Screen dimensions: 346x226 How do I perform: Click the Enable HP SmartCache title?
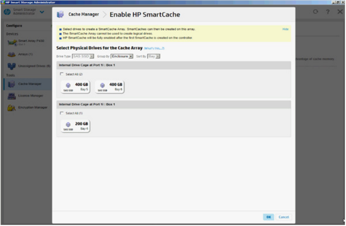pos(145,15)
